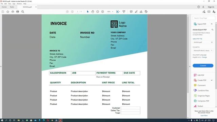Image resolution: width=217 pixels, height=122 pixels.
Task: Click the Total field in invoice
Action: (130, 113)
